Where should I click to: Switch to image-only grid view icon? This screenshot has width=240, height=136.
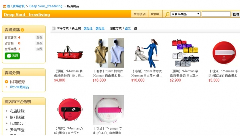point(135,28)
